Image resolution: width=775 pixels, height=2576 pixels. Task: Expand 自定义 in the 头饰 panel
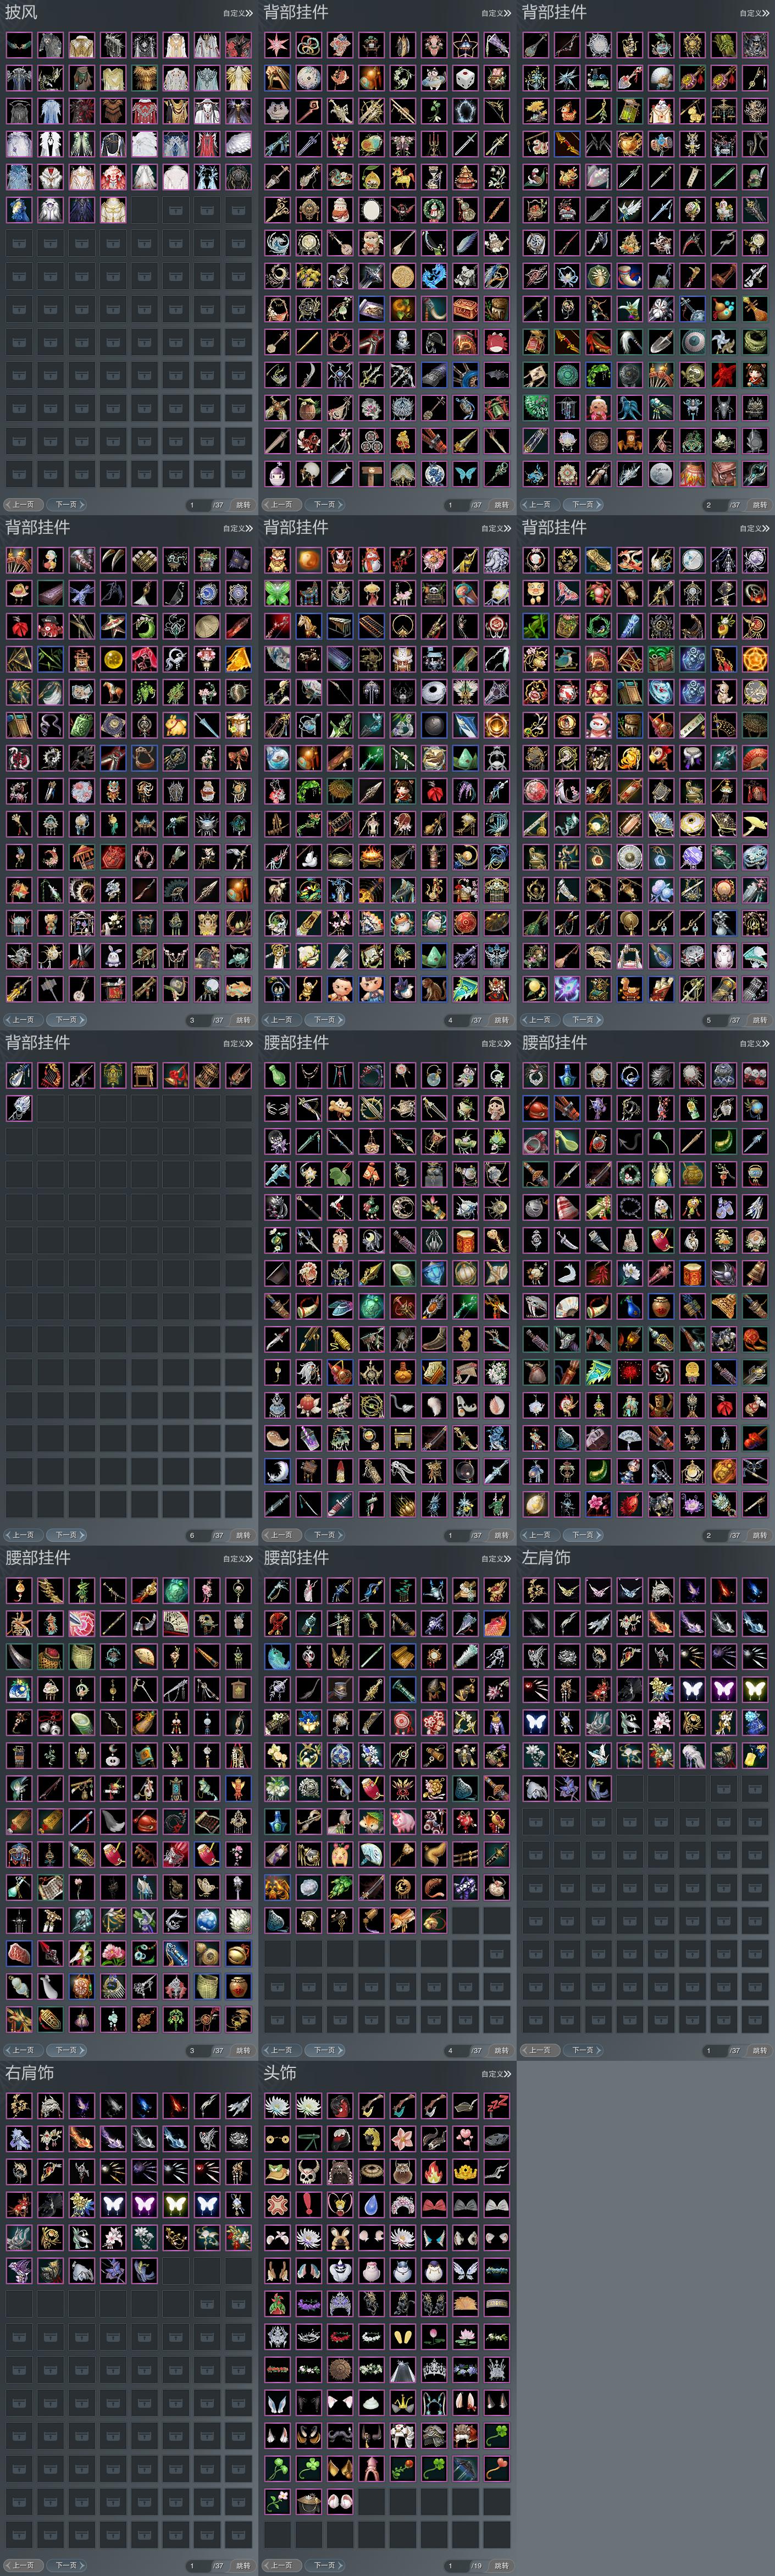pos(496,2074)
